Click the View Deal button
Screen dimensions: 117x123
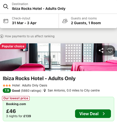(x=93, y=114)
